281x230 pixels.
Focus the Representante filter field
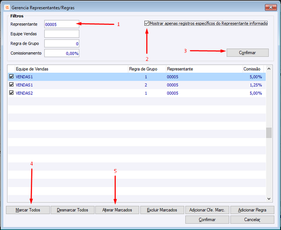click(x=62, y=24)
